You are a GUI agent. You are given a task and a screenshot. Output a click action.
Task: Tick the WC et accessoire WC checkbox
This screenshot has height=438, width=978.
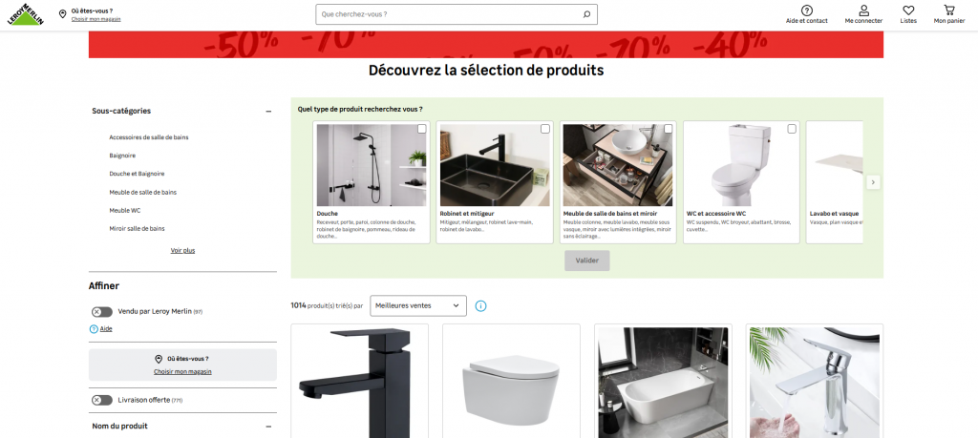(x=792, y=129)
